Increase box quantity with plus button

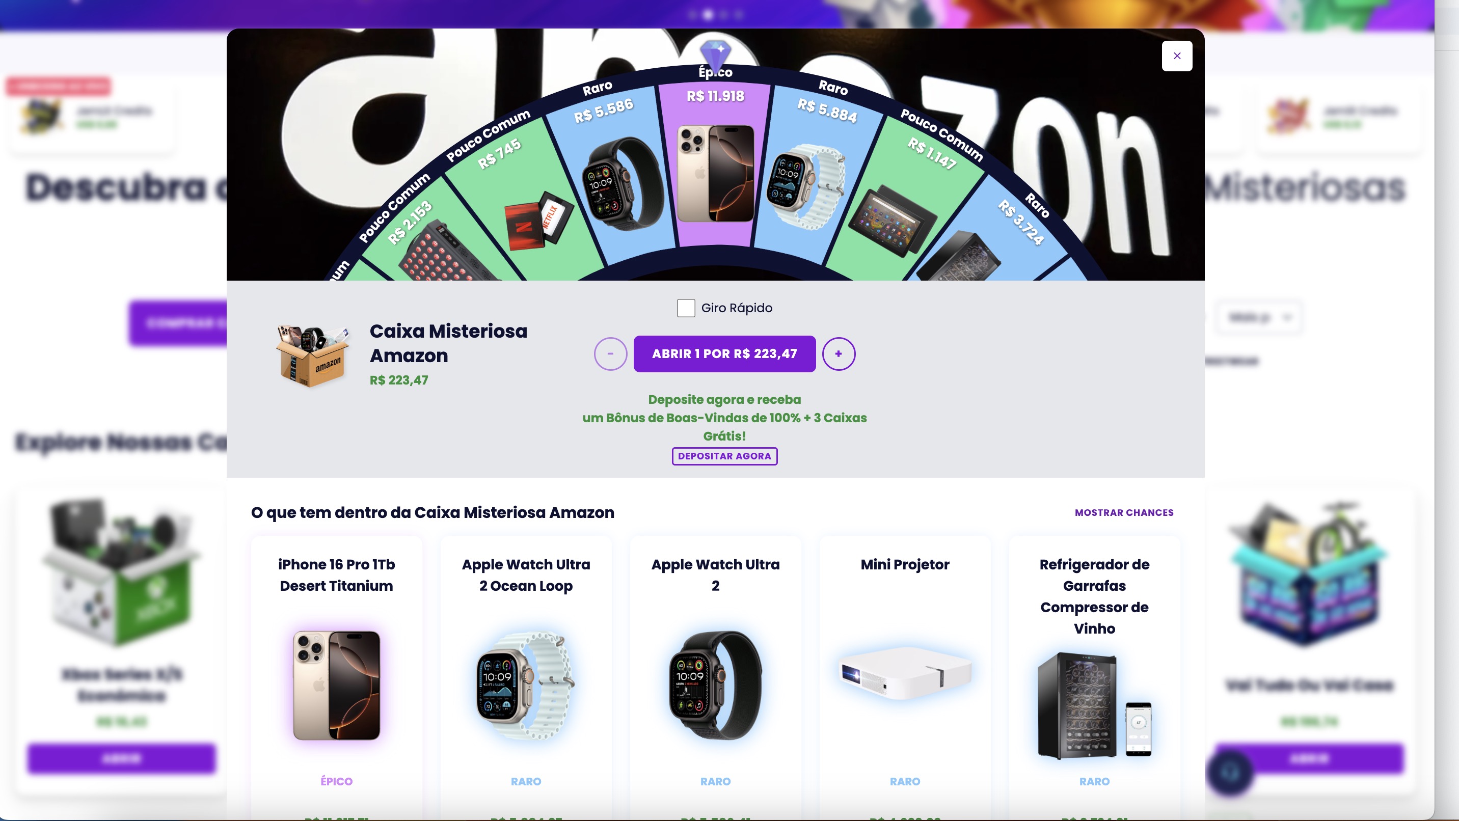point(838,354)
